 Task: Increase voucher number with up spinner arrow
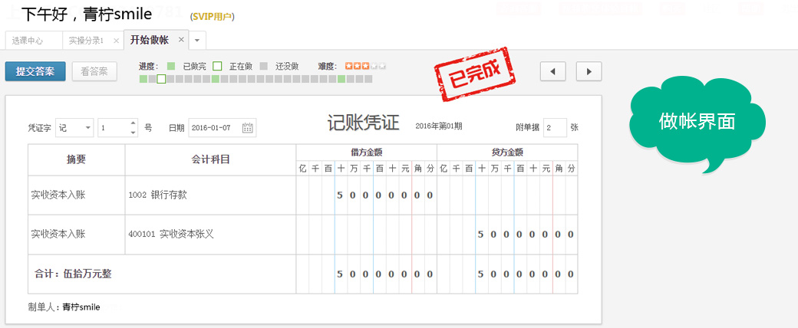tap(133, 123)
